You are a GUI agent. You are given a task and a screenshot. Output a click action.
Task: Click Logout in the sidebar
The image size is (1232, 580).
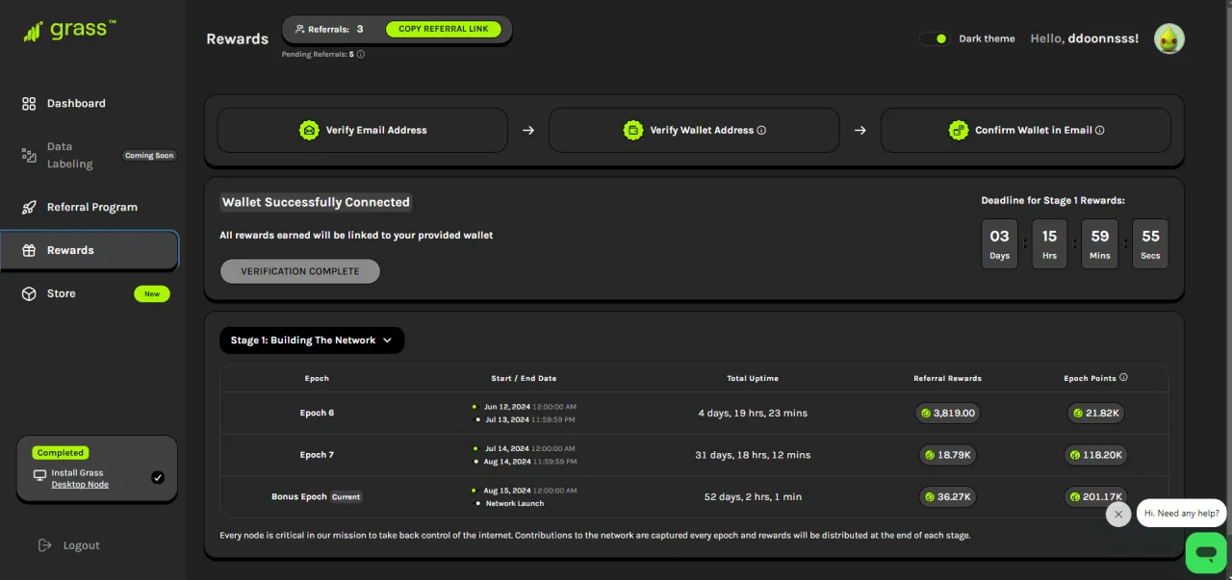(x=82, y=545)
